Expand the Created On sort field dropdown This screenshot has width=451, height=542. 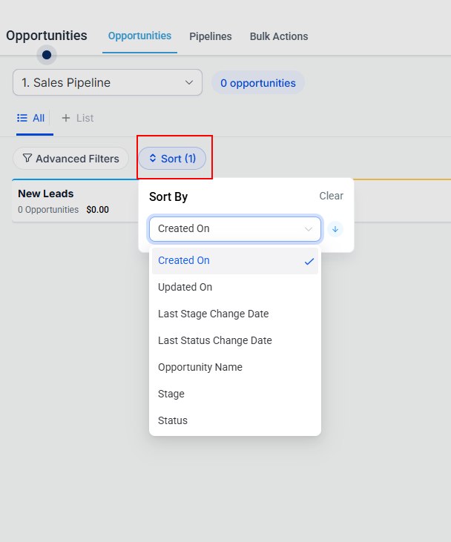pos(235,229)
